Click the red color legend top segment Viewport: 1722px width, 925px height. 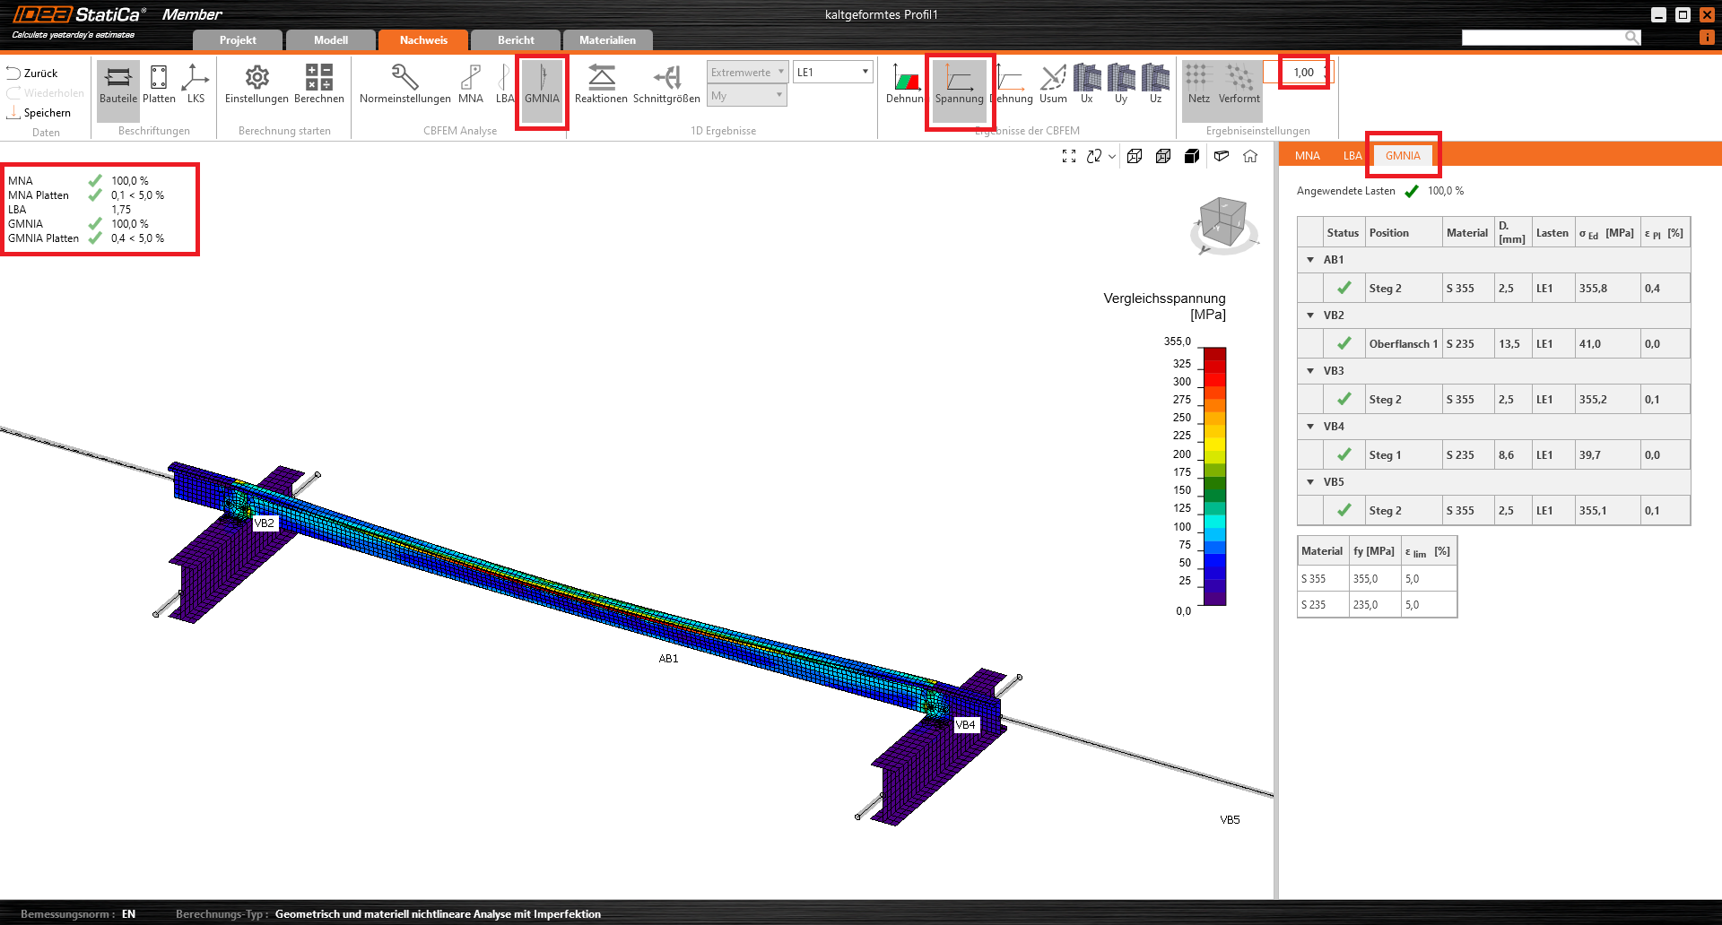(x=1214, y=354)
